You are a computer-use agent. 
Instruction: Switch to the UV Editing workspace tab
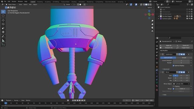pyautogui.click(x=56, y=2)
